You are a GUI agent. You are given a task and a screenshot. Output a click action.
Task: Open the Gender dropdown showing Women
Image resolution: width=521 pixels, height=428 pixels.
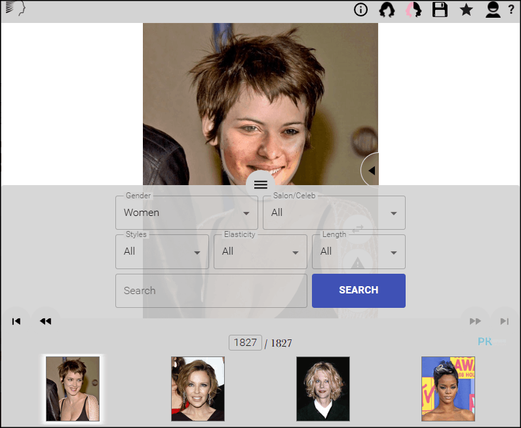(x=186, y=213)
